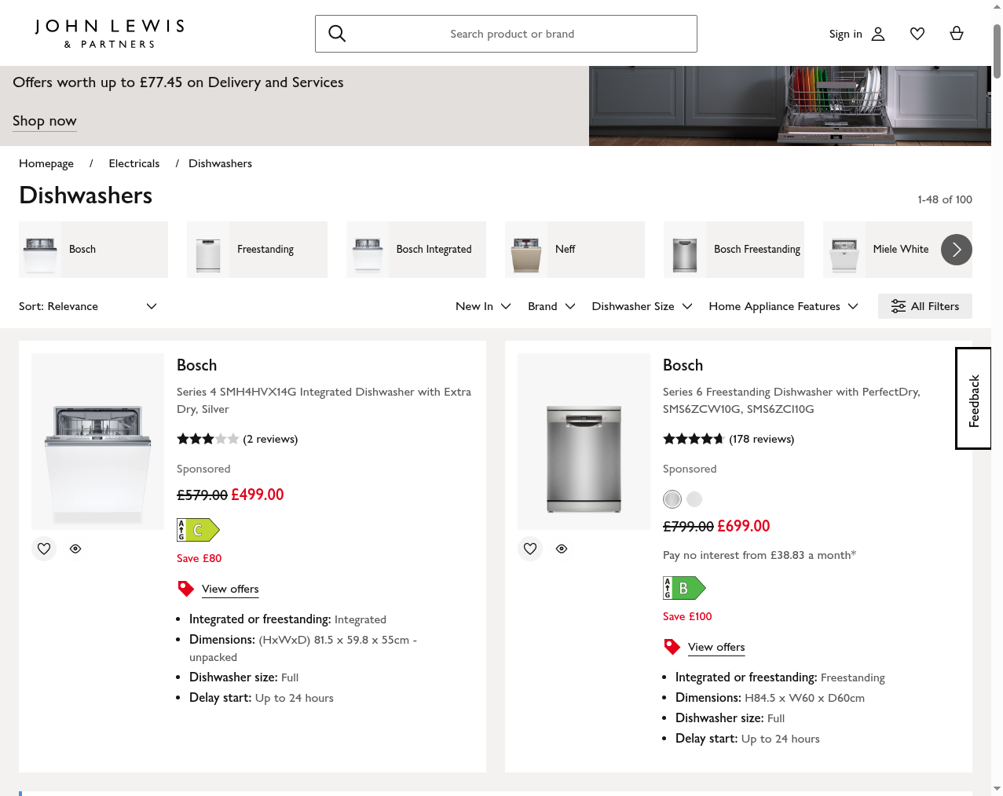Open the account person icon
This screenshot has height=796, width=1003.
(x=878, y=34)
